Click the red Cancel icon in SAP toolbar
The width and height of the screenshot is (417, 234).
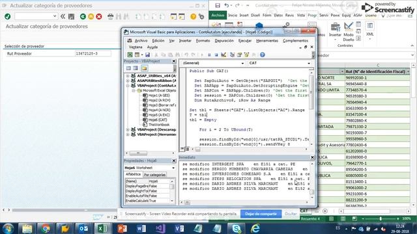pyautogui.click(x=99, y=16)
